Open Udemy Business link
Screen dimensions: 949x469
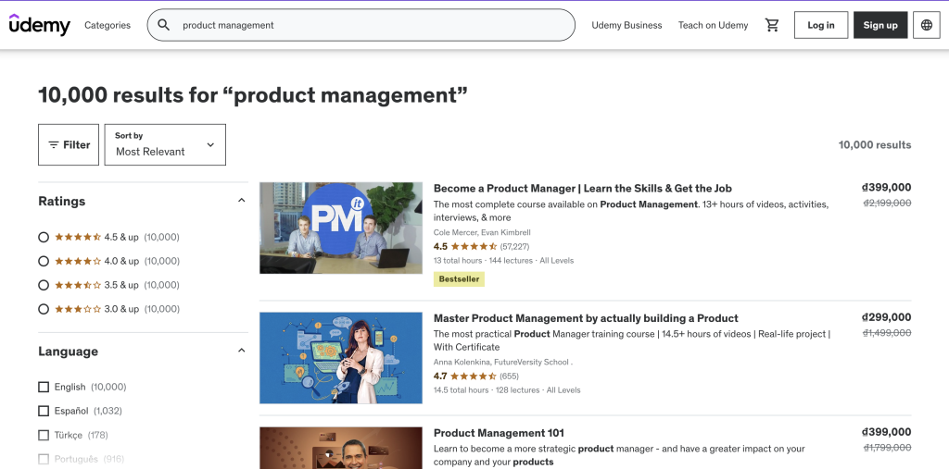[x=626, y=25]
